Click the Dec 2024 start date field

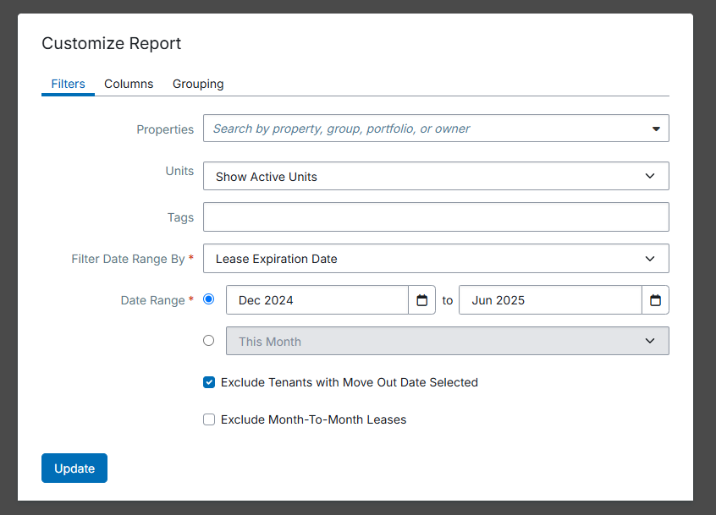[x=317, y=300]
